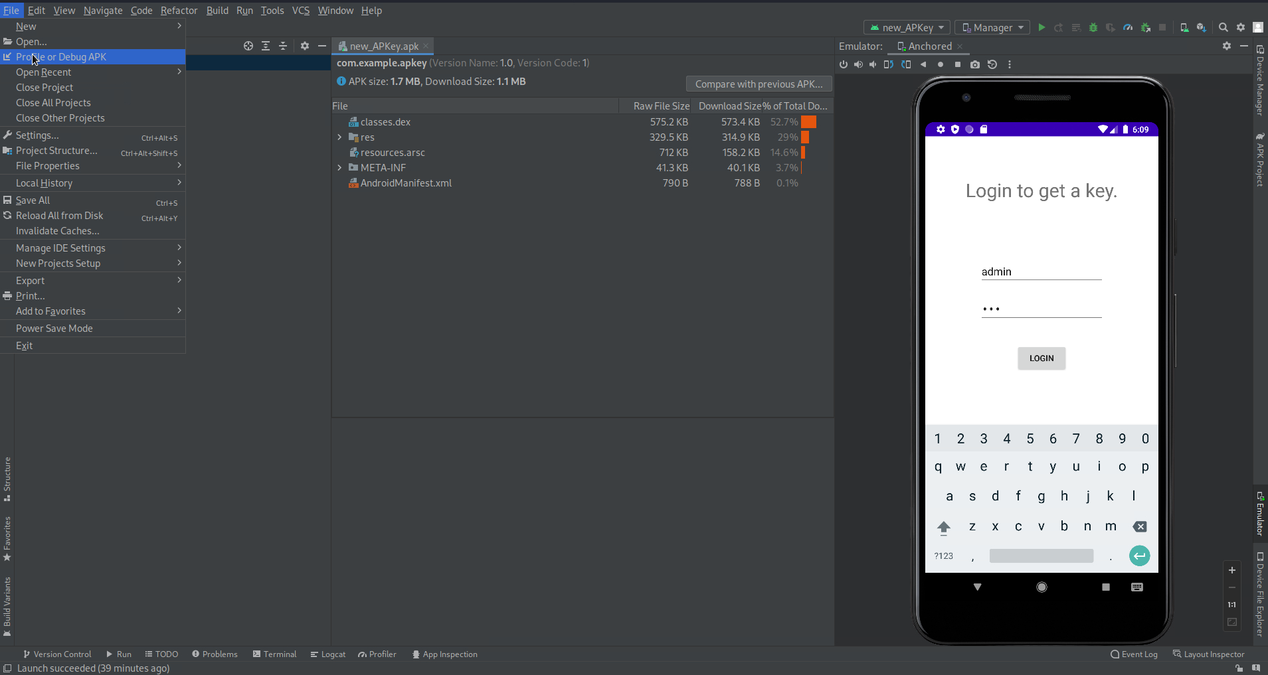This screenshot has height=675, width=1268.
Task: Expand the File Properties submenu
Action: (x=93, y=166)
